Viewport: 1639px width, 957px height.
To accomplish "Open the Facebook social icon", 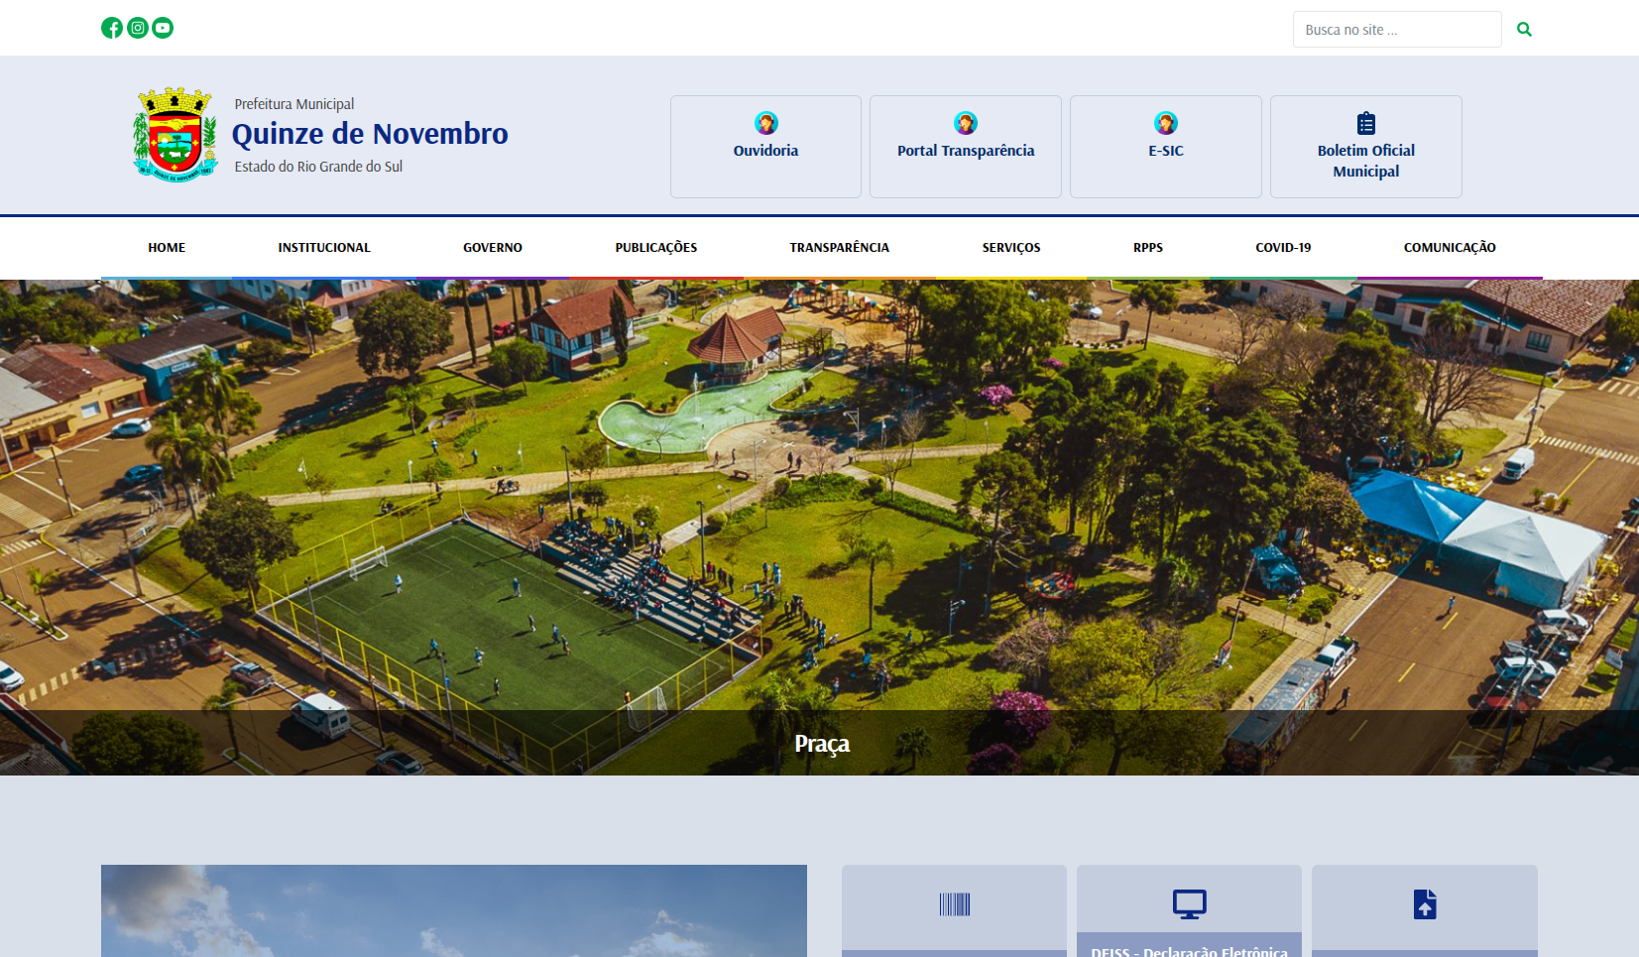I will click(112, 28).
